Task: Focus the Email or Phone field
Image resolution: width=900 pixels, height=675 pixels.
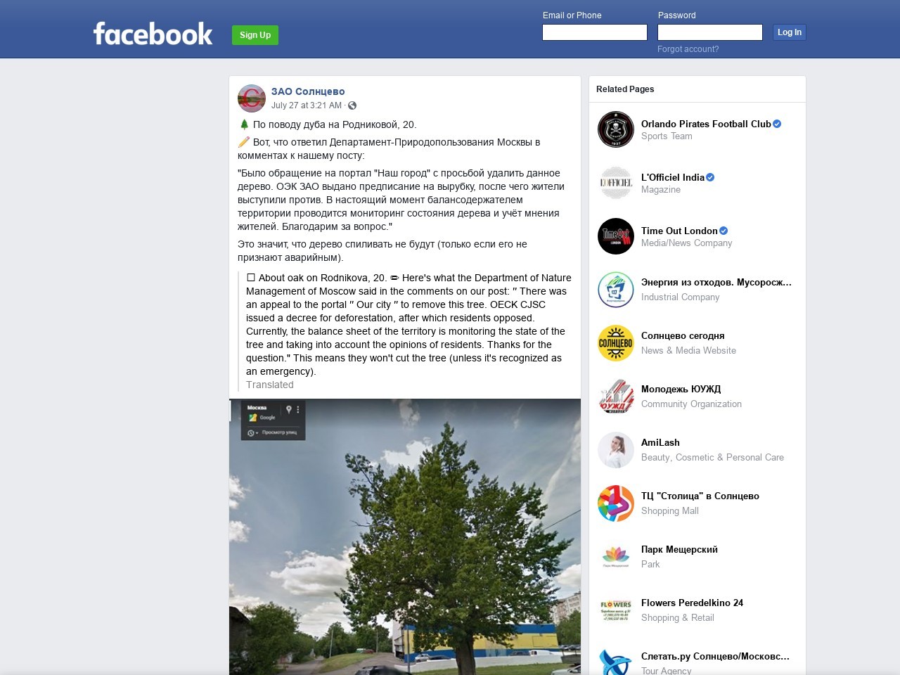Action: pyautogui.click(x=595, y=32)
